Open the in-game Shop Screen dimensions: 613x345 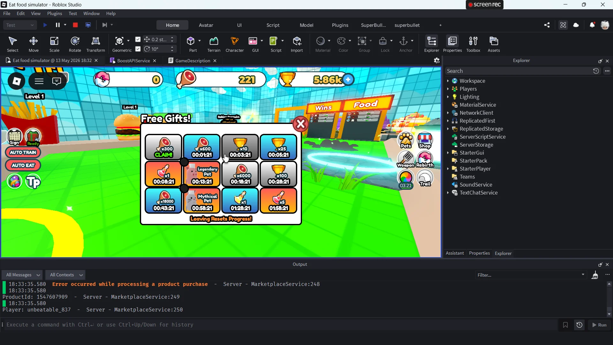pos(425,140)
